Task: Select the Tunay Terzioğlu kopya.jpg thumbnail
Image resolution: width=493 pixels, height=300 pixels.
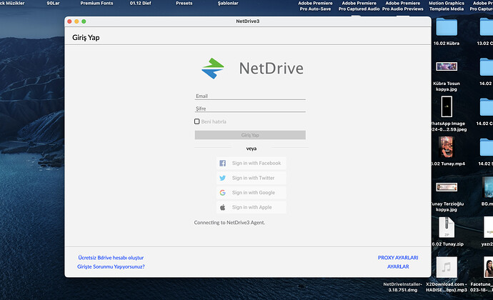Action: click(x=447, y=187)
